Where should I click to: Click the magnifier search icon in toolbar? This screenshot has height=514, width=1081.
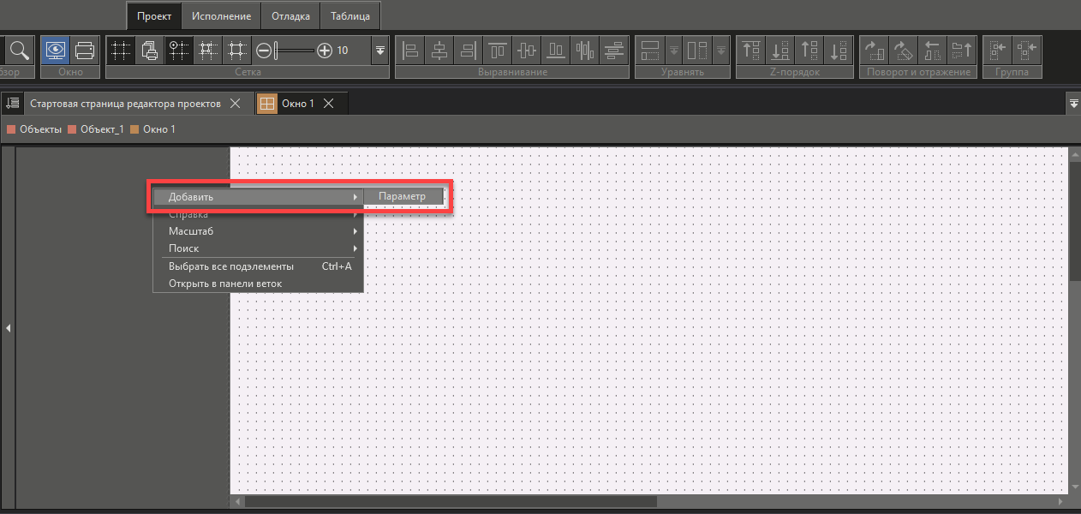tap(18, 50)
